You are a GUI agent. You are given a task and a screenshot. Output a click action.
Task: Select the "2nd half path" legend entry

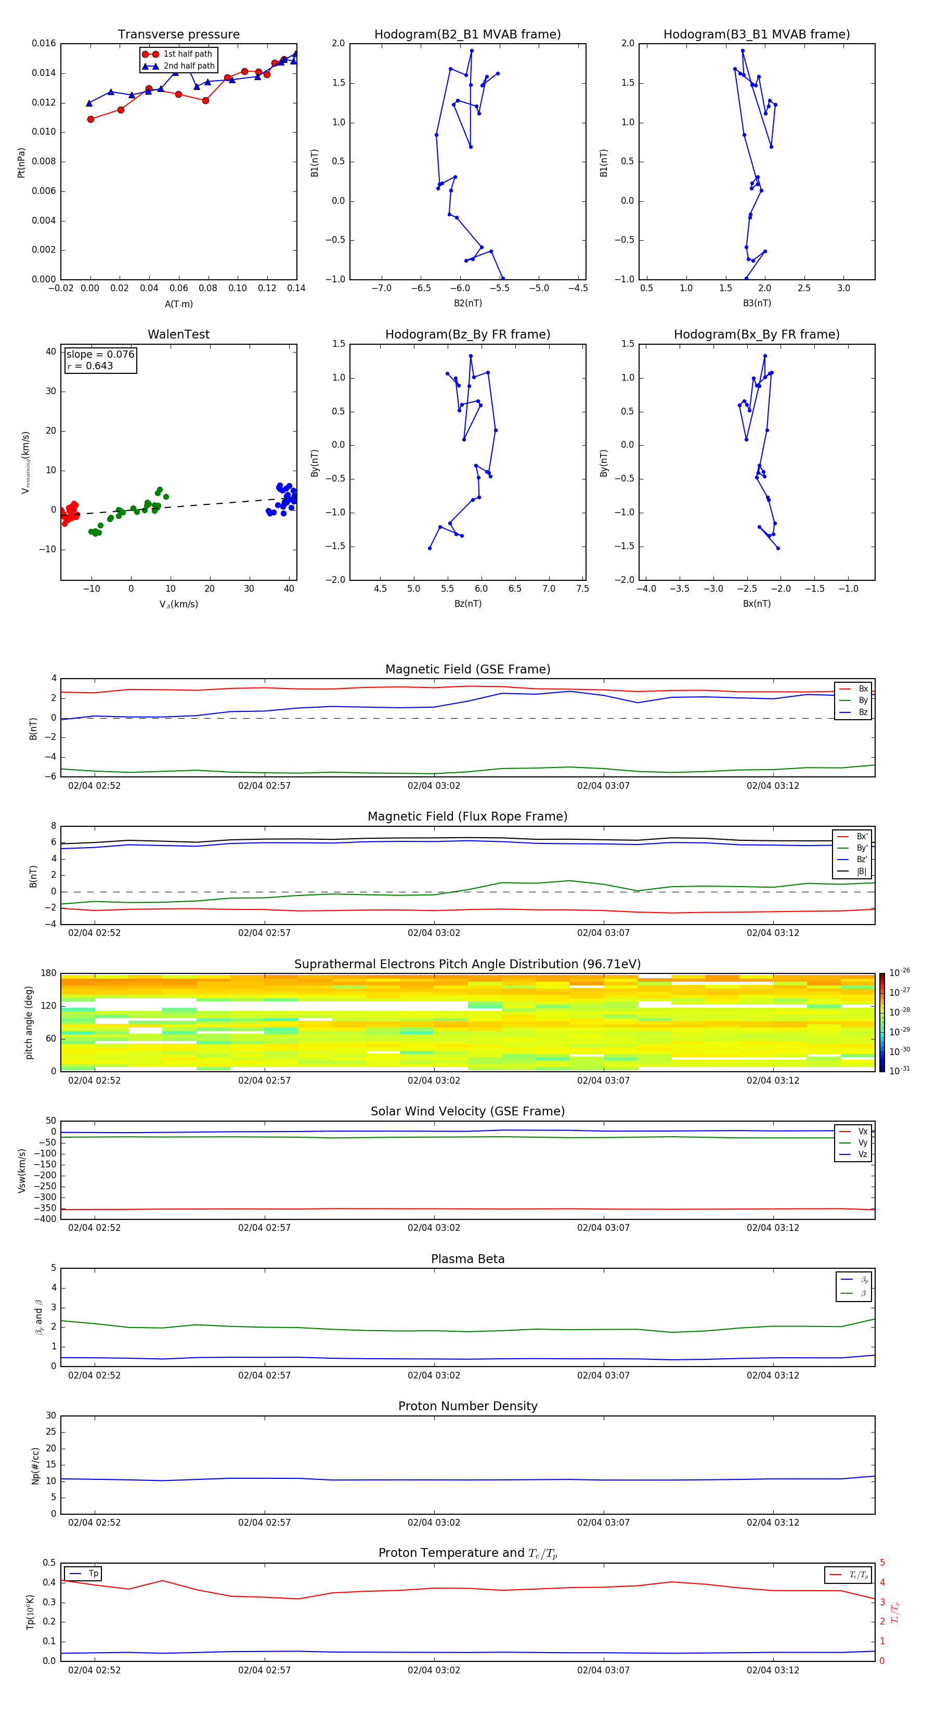pos(178,66)
